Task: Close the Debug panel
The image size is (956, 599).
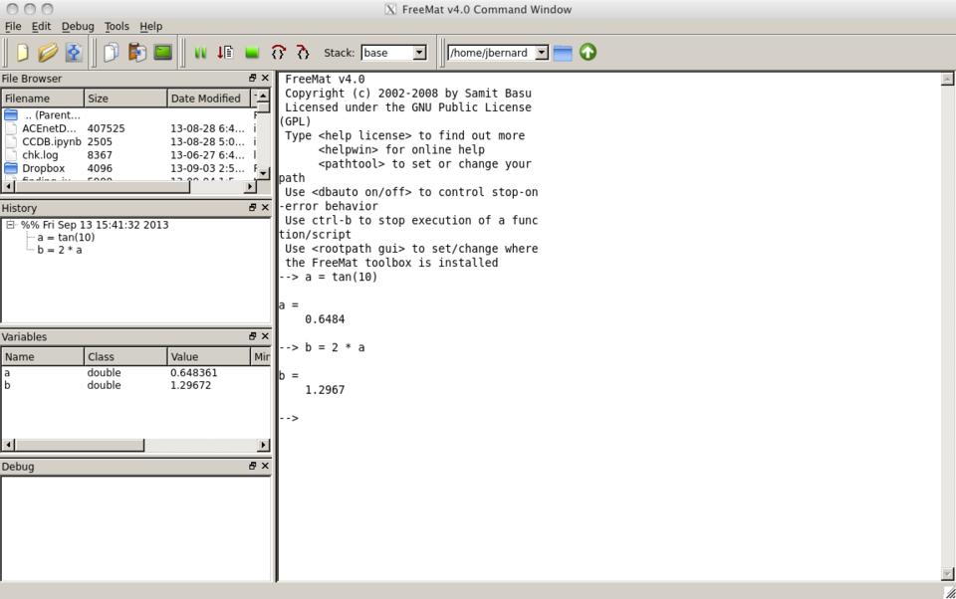Action: click(x=265, y=467)
